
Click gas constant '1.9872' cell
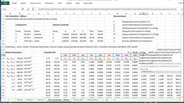[20, 90]
